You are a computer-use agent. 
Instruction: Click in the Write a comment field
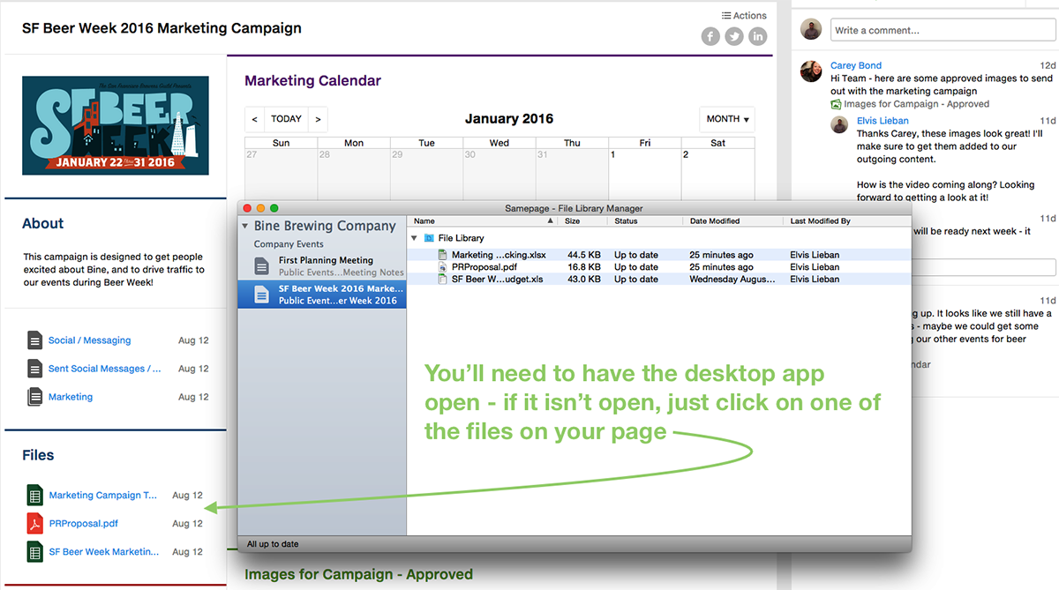coord(943,30)
